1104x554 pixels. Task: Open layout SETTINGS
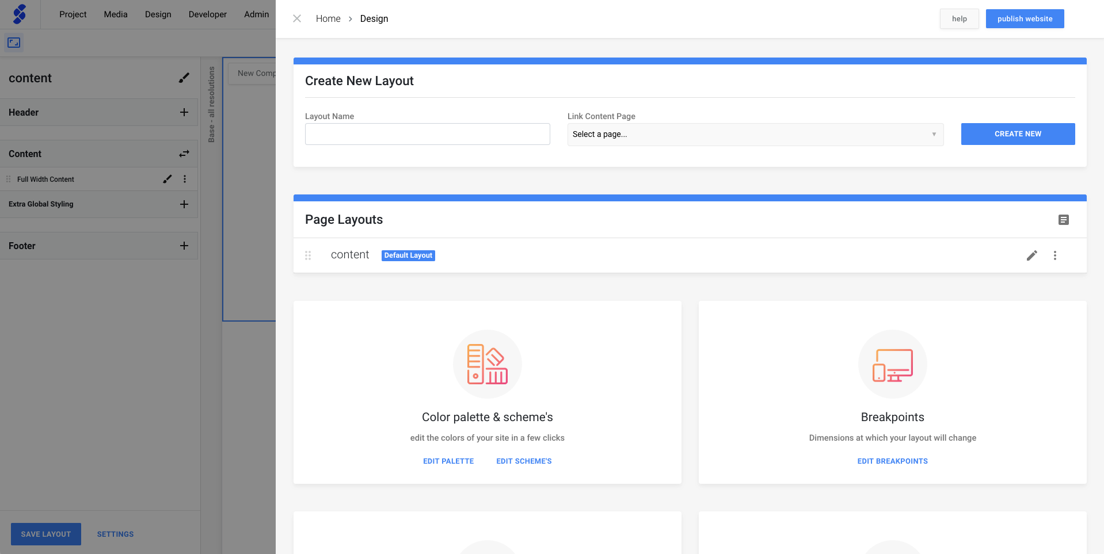point(115,534)
